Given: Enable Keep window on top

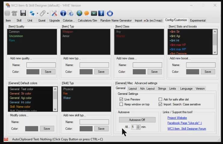Looking at the screenshot, I should [121, 104].
